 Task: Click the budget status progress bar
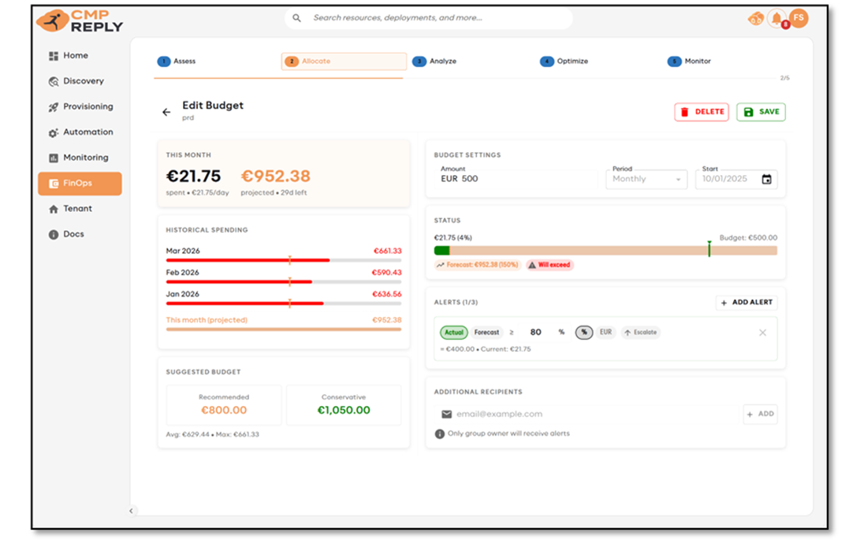click(605, 251)
